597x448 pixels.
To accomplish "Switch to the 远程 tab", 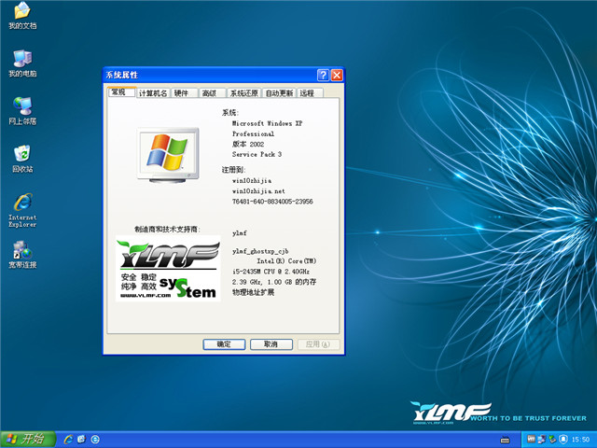I will point(310,93).
